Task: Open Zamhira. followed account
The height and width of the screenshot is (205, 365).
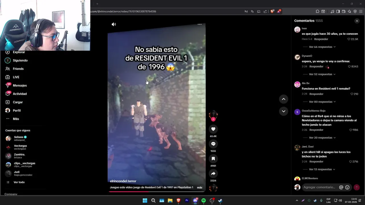Action: (x=19, y=156)
